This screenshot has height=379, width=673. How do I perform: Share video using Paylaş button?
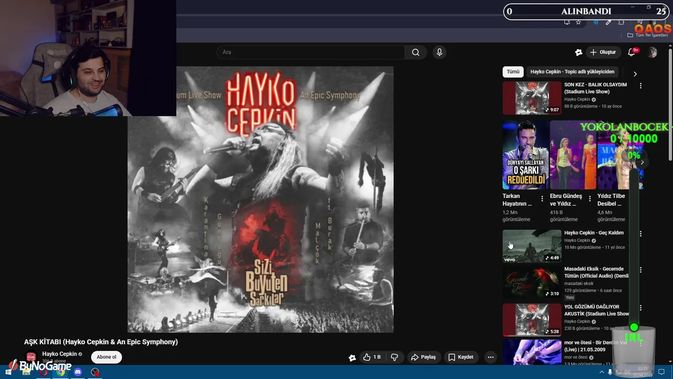pos(423,357)
